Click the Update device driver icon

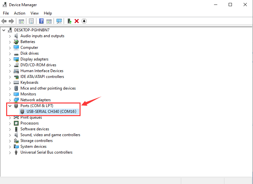click(69, 21)
